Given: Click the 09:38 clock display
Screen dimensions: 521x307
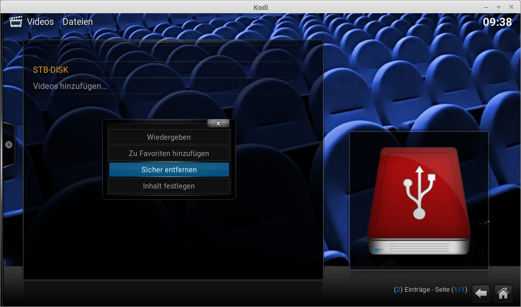Looking at the screenshot, I should pos(497,22).
